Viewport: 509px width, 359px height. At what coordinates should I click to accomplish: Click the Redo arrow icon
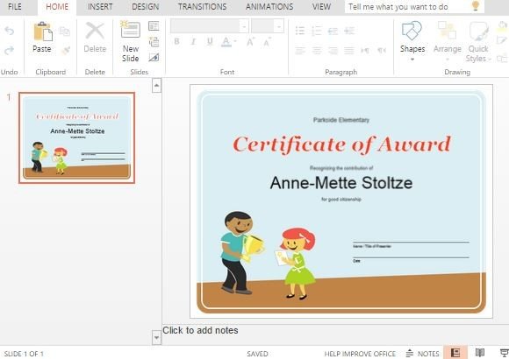point(10,51)
